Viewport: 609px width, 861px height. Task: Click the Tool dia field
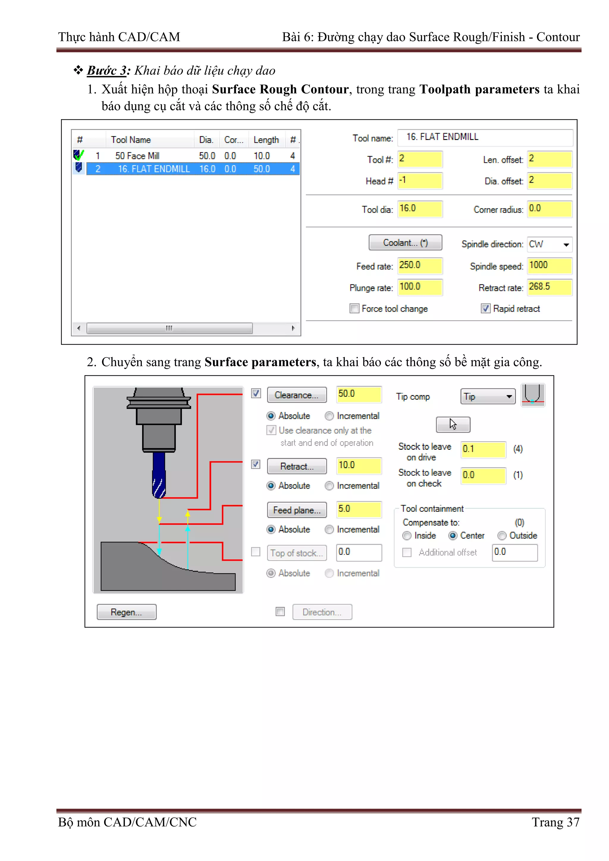[x=420, y=209]
